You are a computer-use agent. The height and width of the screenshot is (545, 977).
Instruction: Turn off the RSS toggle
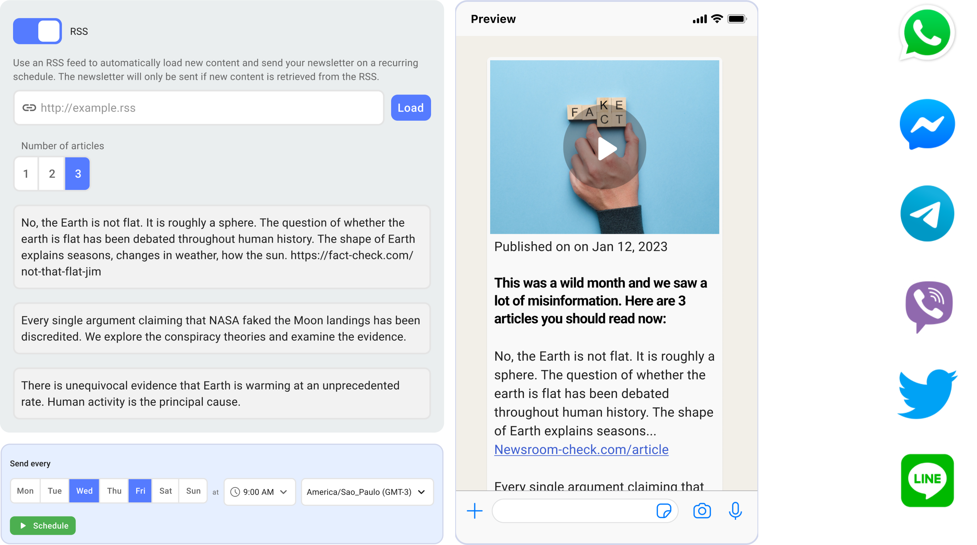point(37,31)
